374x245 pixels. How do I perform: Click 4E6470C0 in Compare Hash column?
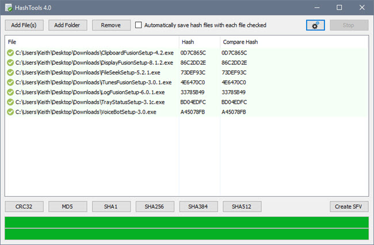[234, 82]
